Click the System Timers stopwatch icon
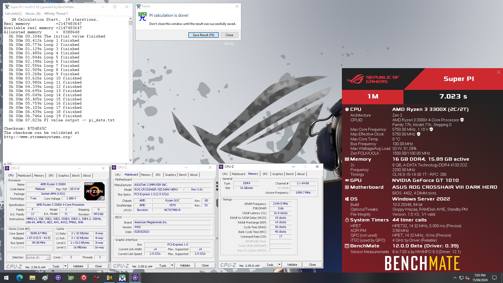Screen dimensions: 503x283 pos(347,220)
